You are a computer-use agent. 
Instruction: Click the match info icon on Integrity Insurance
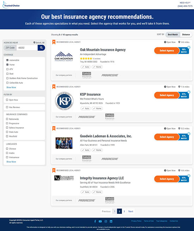tap(189, 176)
